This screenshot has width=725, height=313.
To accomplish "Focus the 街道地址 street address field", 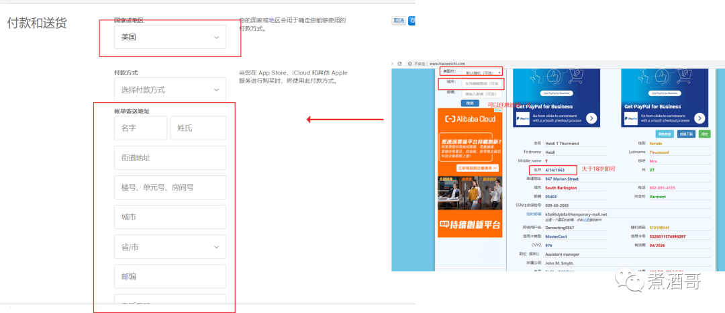I will click(x=169, y=158).
